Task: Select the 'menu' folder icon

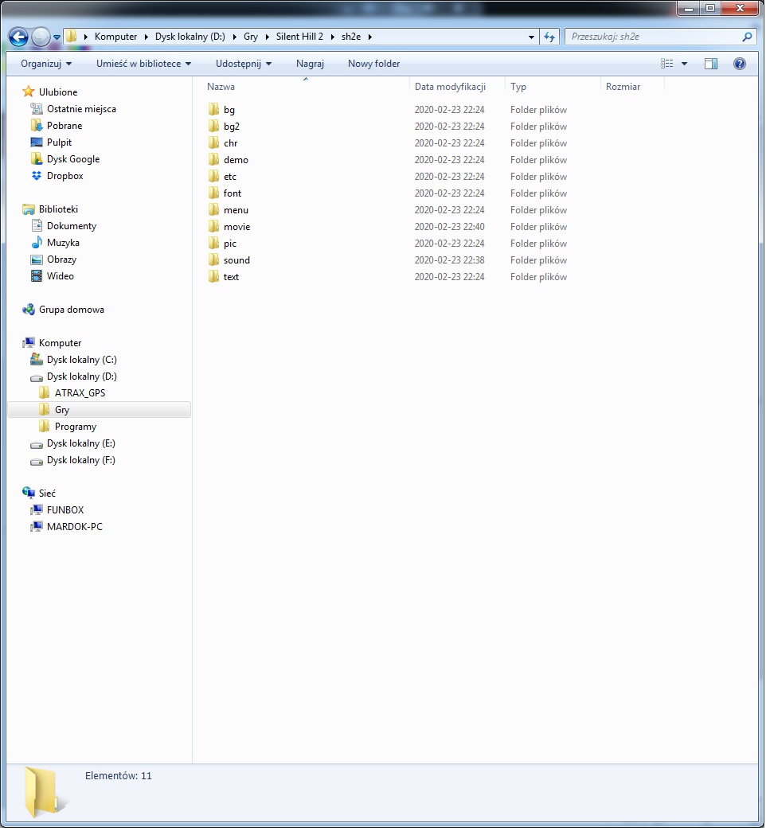Action: click(213, 210)
